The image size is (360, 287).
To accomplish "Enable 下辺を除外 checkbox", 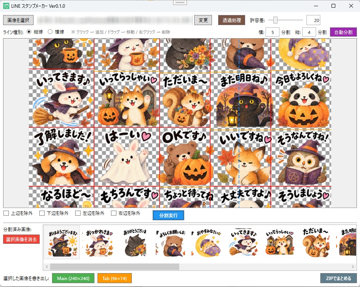I will coord(42,213).
